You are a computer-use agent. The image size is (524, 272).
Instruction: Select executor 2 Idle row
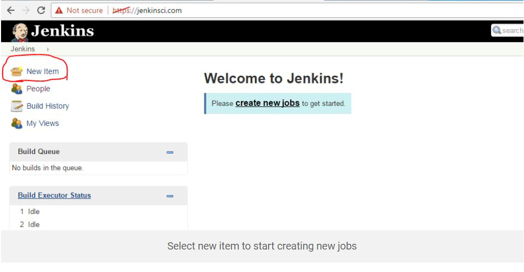click(x=98, y=224)
